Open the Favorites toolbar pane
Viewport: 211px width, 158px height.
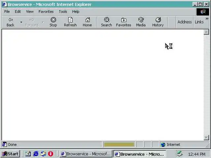(x=124, y=22)
